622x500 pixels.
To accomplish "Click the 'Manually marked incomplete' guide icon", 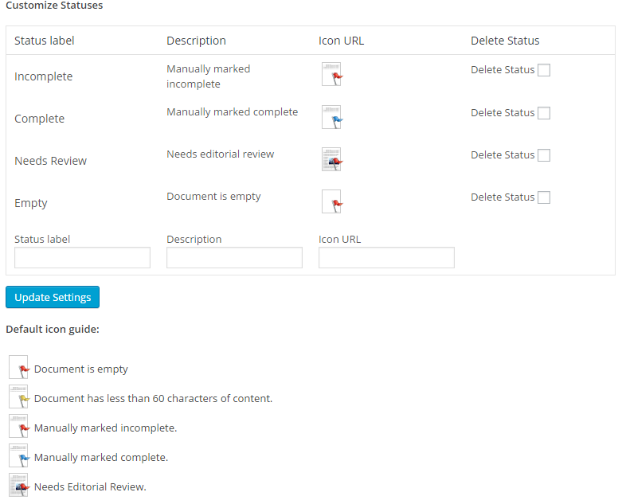I will [18, 427].
